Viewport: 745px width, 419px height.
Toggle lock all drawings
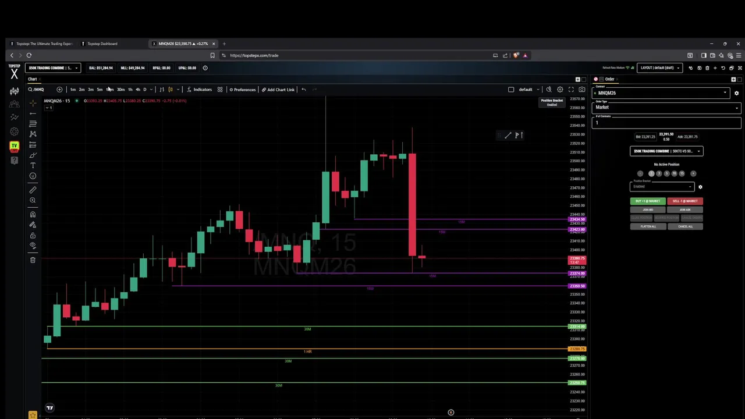point(33,235)
